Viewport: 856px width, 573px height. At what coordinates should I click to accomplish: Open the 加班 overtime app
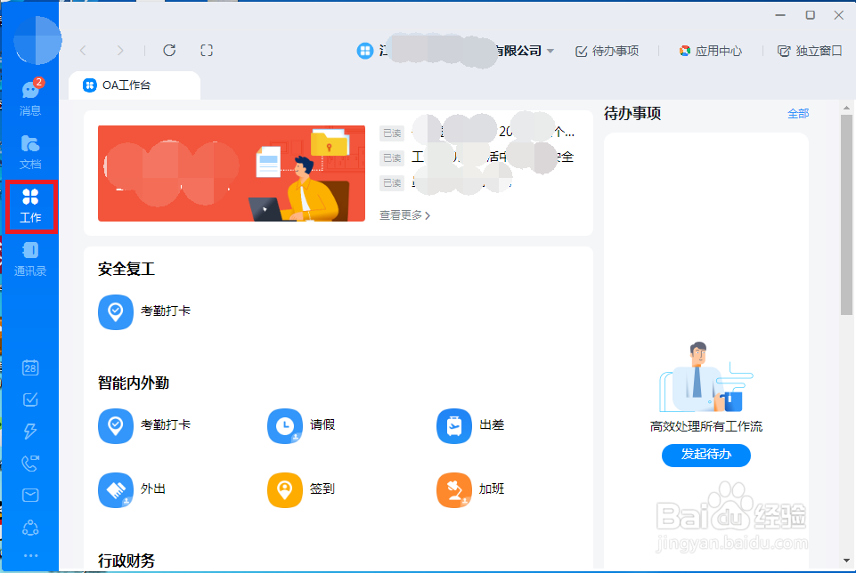pos(470,489)
